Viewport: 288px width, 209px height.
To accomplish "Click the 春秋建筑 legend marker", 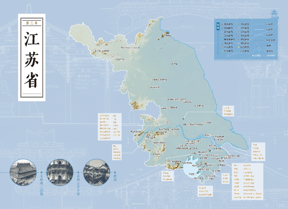I will [222, 24].
